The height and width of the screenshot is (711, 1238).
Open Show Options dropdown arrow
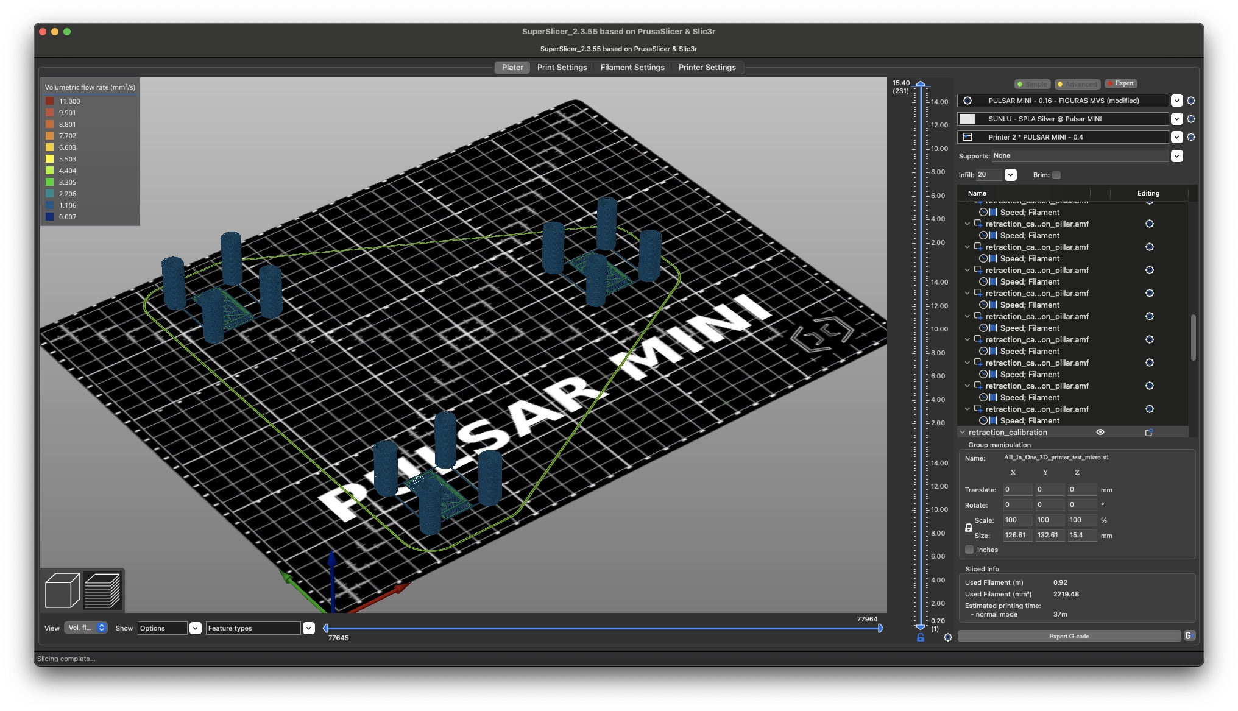coord(196,628)
